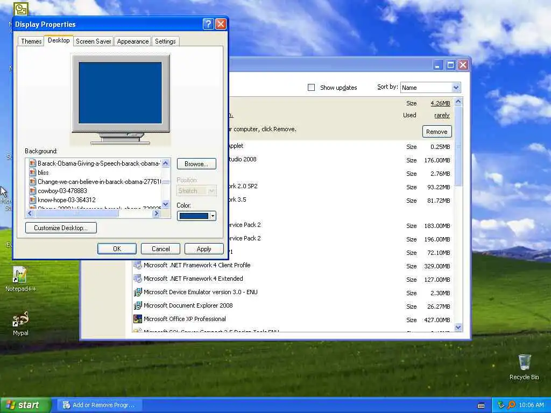Open the Start menu
The image size is (551, 413).
[25, 405]
